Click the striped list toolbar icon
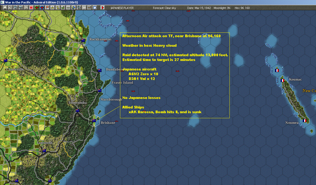316x185 pixels. coord(89,8)
